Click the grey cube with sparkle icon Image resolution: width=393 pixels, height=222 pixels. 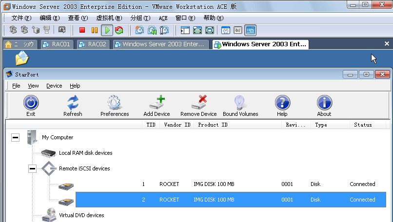pyautogui.click(x=36, y=30)
